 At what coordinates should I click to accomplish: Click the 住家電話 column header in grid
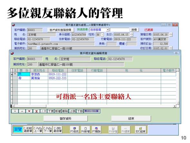(77, 70)
